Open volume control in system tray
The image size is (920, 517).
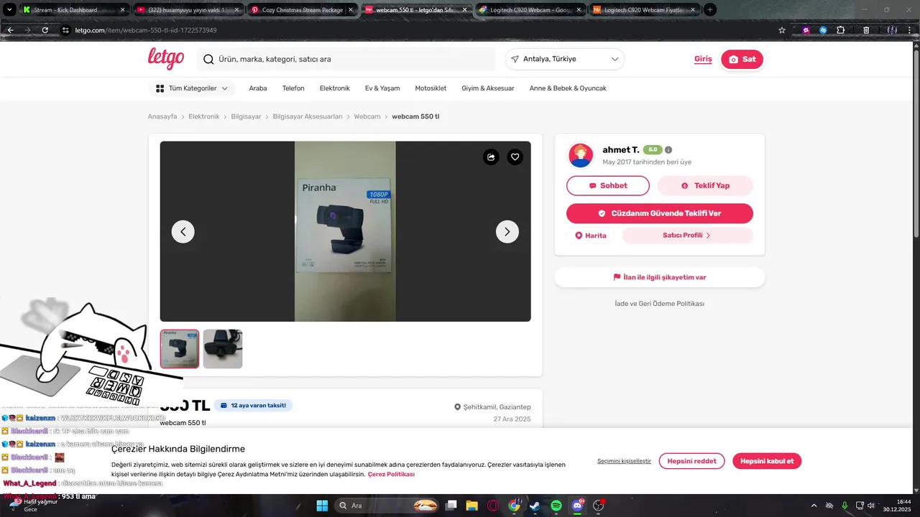[x=871, y=506]
